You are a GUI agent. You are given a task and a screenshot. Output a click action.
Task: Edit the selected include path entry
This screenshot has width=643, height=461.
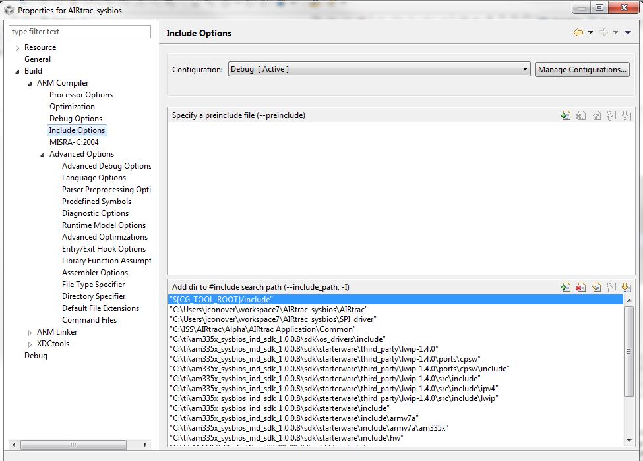coord(597,286)
